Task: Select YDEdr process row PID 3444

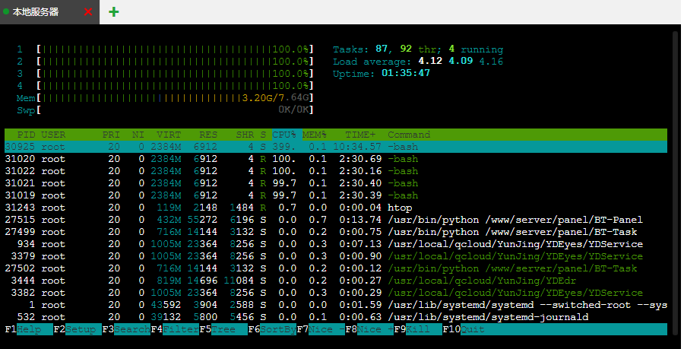Action: (x=336, y=281)
